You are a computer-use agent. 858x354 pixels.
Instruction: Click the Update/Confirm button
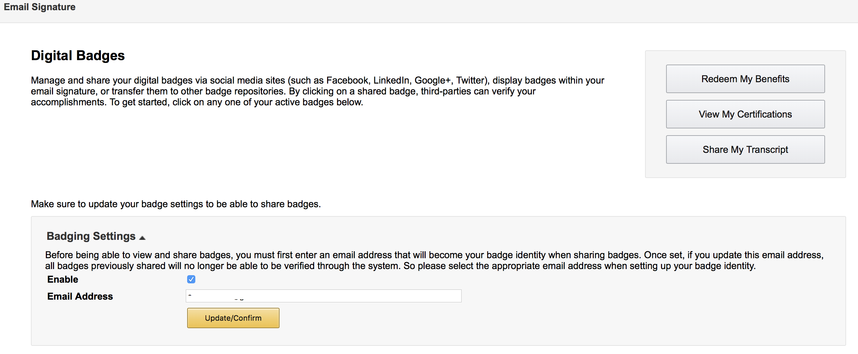pos(233,318)
